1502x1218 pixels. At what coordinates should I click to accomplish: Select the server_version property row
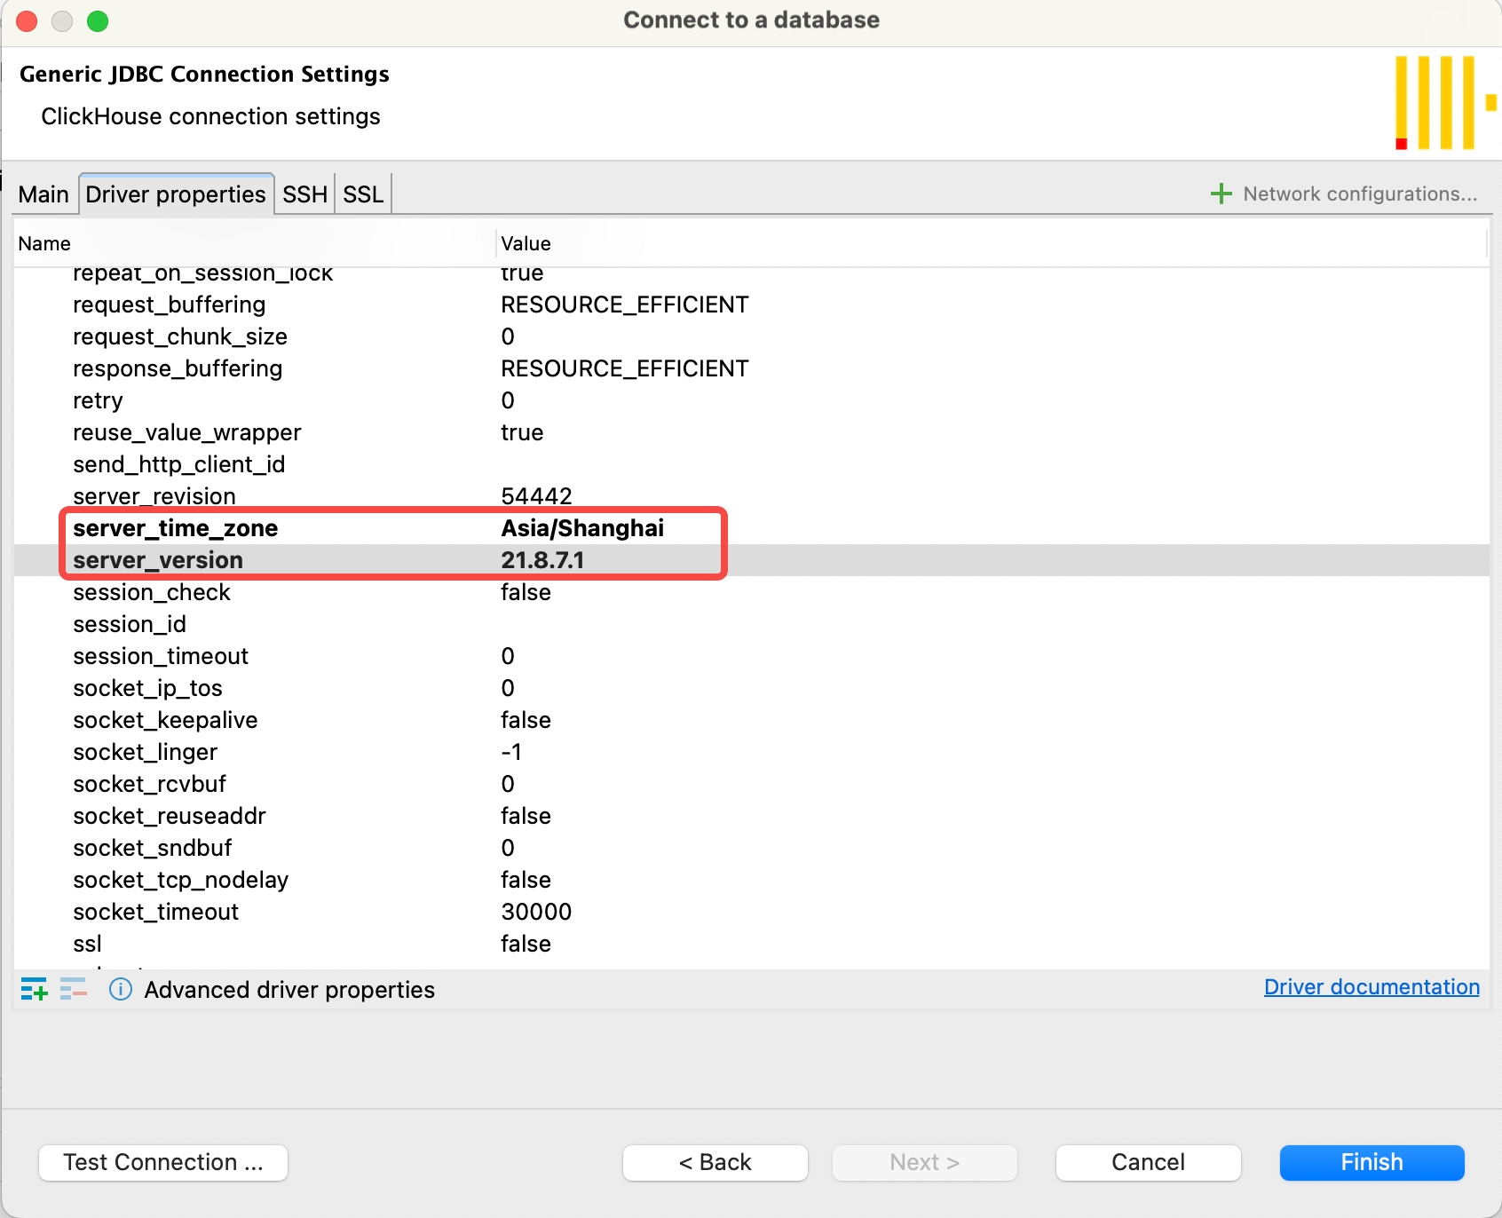coord(158,560)
